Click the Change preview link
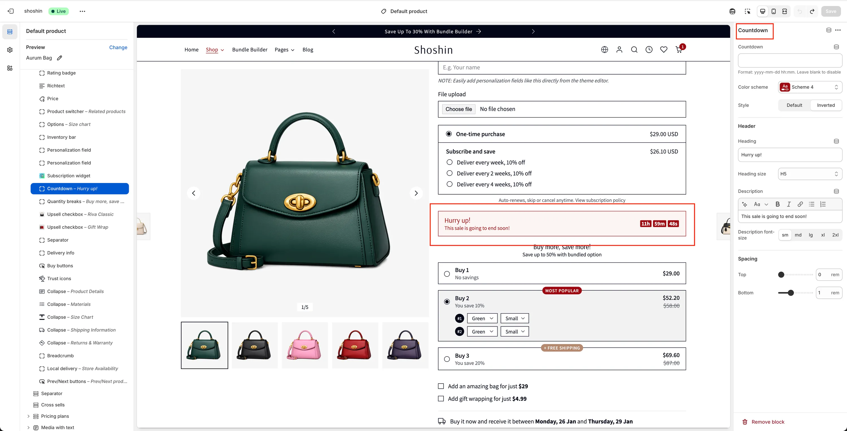Image resolution: width=847 pixels, height=431 pixels. tap(118, 47)
